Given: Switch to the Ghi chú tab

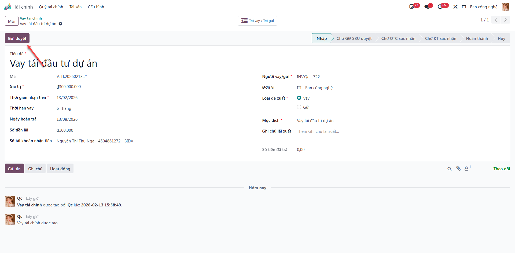Looking at the screenshot, I should coord(35,169).
